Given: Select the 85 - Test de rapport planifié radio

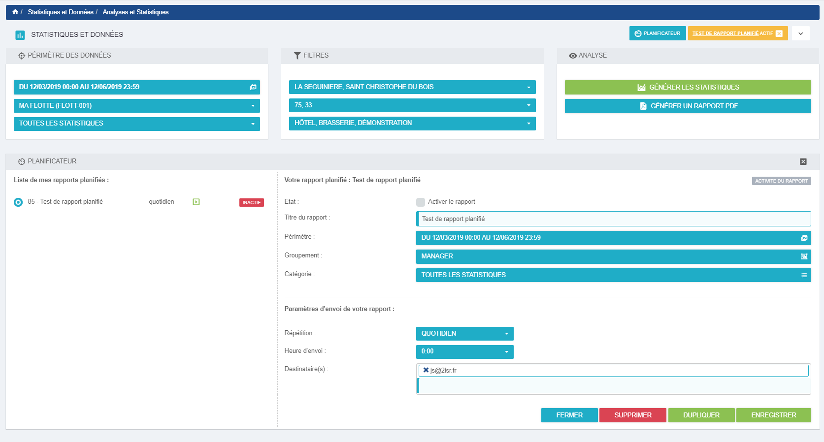Looking at the screenshot, I should click(18, 202).
